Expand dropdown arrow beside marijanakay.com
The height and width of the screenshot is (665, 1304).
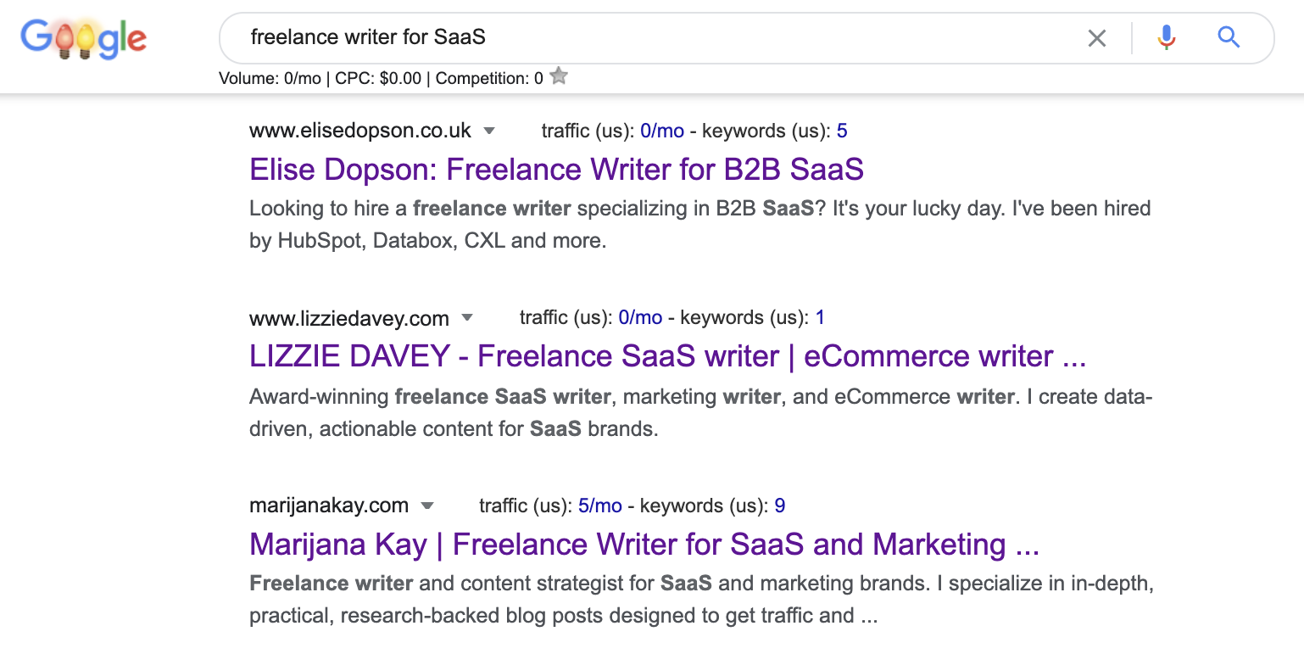[x=427, y=506]
